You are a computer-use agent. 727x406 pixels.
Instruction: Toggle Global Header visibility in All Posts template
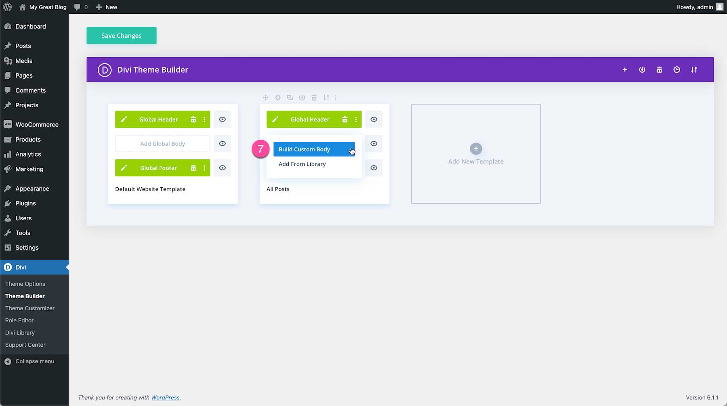point(374,119)
